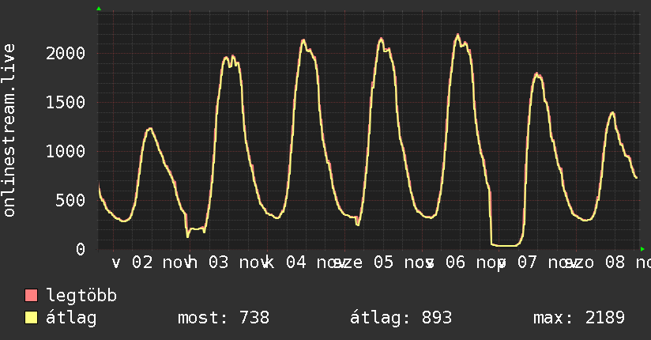Click the onlinestream.live vertical axis title
The height and width of the screenshot is (340, 651).
coord(10,130)
